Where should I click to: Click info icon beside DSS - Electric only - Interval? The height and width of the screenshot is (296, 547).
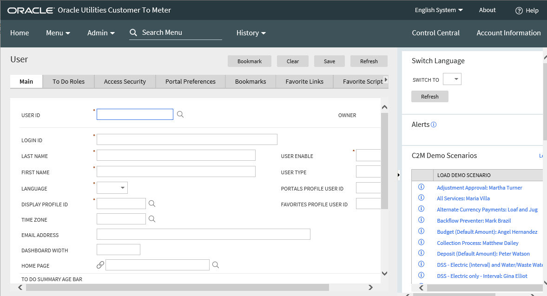coord(422,275)
